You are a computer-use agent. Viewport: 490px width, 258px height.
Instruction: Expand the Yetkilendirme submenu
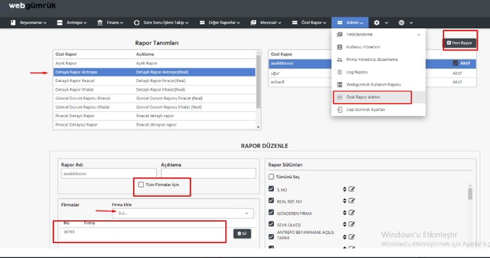point(378,35)
